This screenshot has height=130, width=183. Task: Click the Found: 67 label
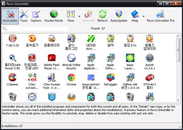98,28
